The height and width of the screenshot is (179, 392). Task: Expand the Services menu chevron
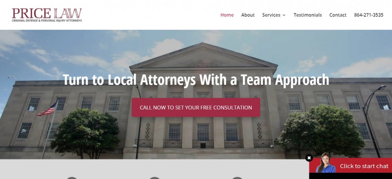click(x=284, y=15)
